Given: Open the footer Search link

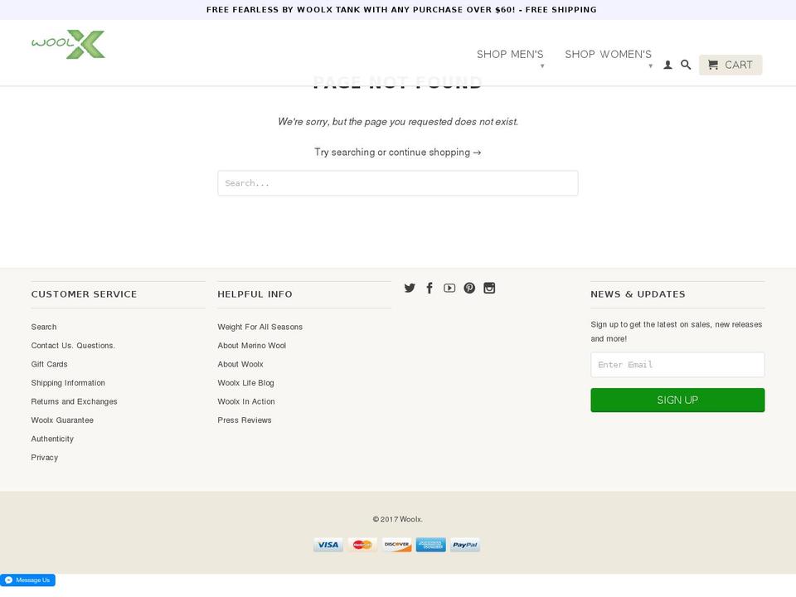Looking at the screenshot, I should (44, 327).
